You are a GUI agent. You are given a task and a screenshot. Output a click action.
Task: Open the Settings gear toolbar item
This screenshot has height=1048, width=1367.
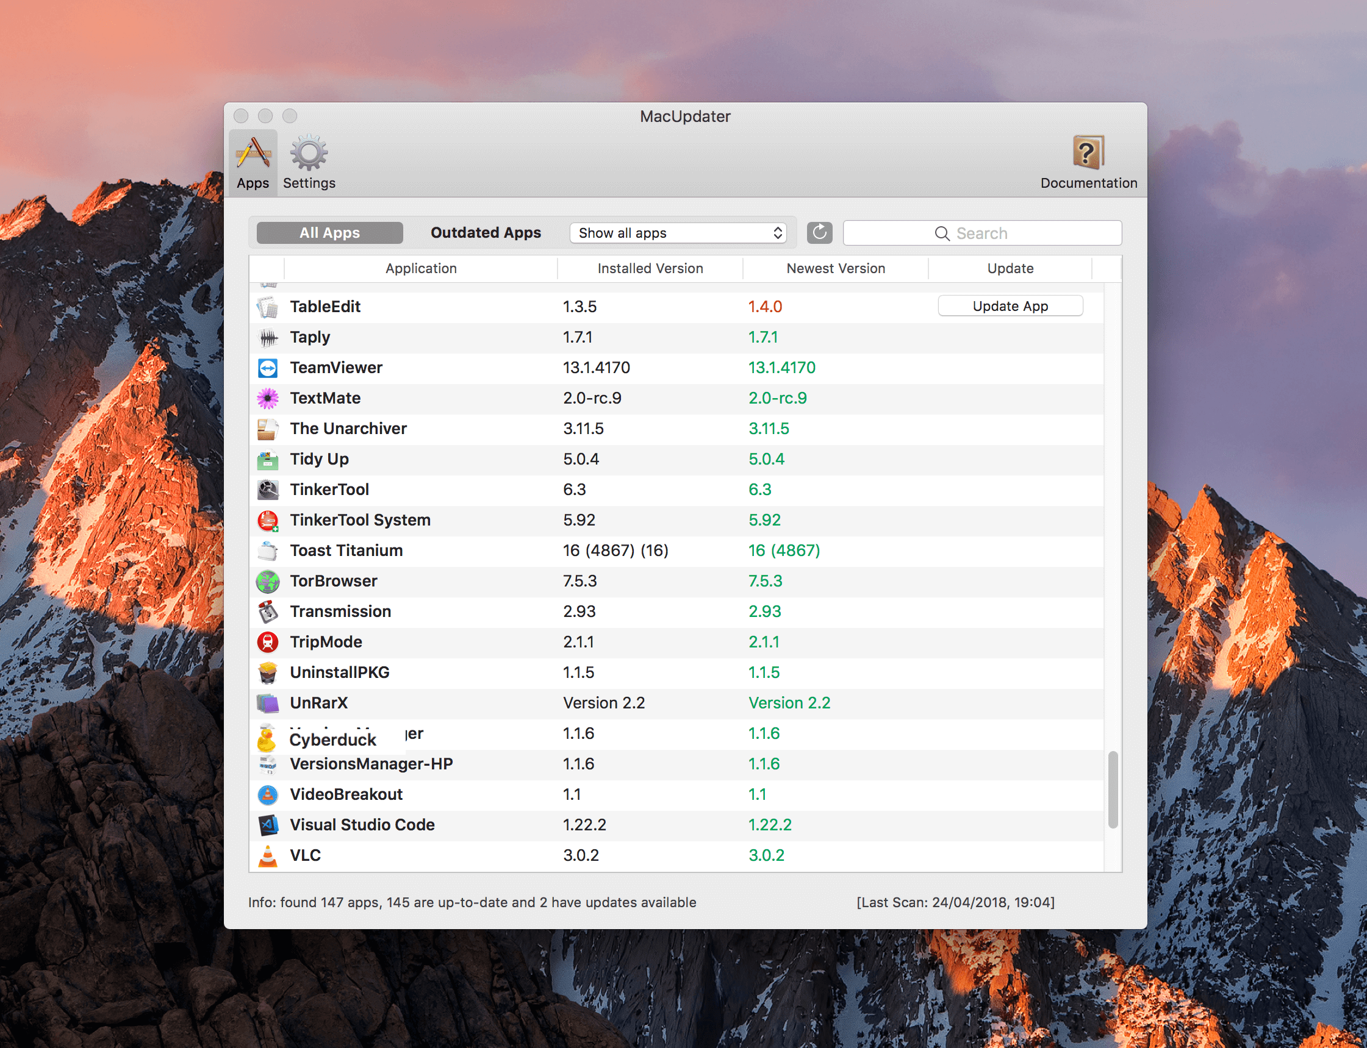(x=309, y=154)
